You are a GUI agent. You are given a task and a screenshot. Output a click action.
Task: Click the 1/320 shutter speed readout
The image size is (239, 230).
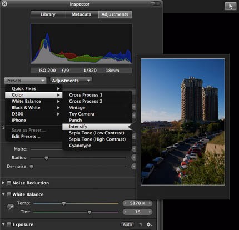90,71
